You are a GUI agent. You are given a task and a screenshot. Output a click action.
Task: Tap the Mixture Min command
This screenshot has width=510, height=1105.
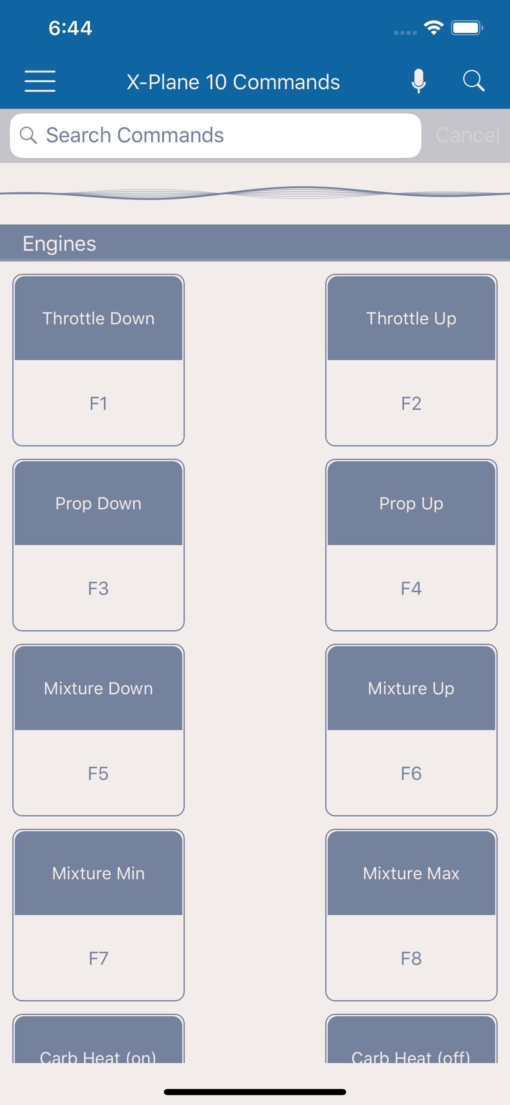(99, 915)
